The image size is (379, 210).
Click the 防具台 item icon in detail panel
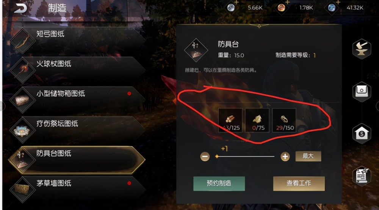point(196,51)
